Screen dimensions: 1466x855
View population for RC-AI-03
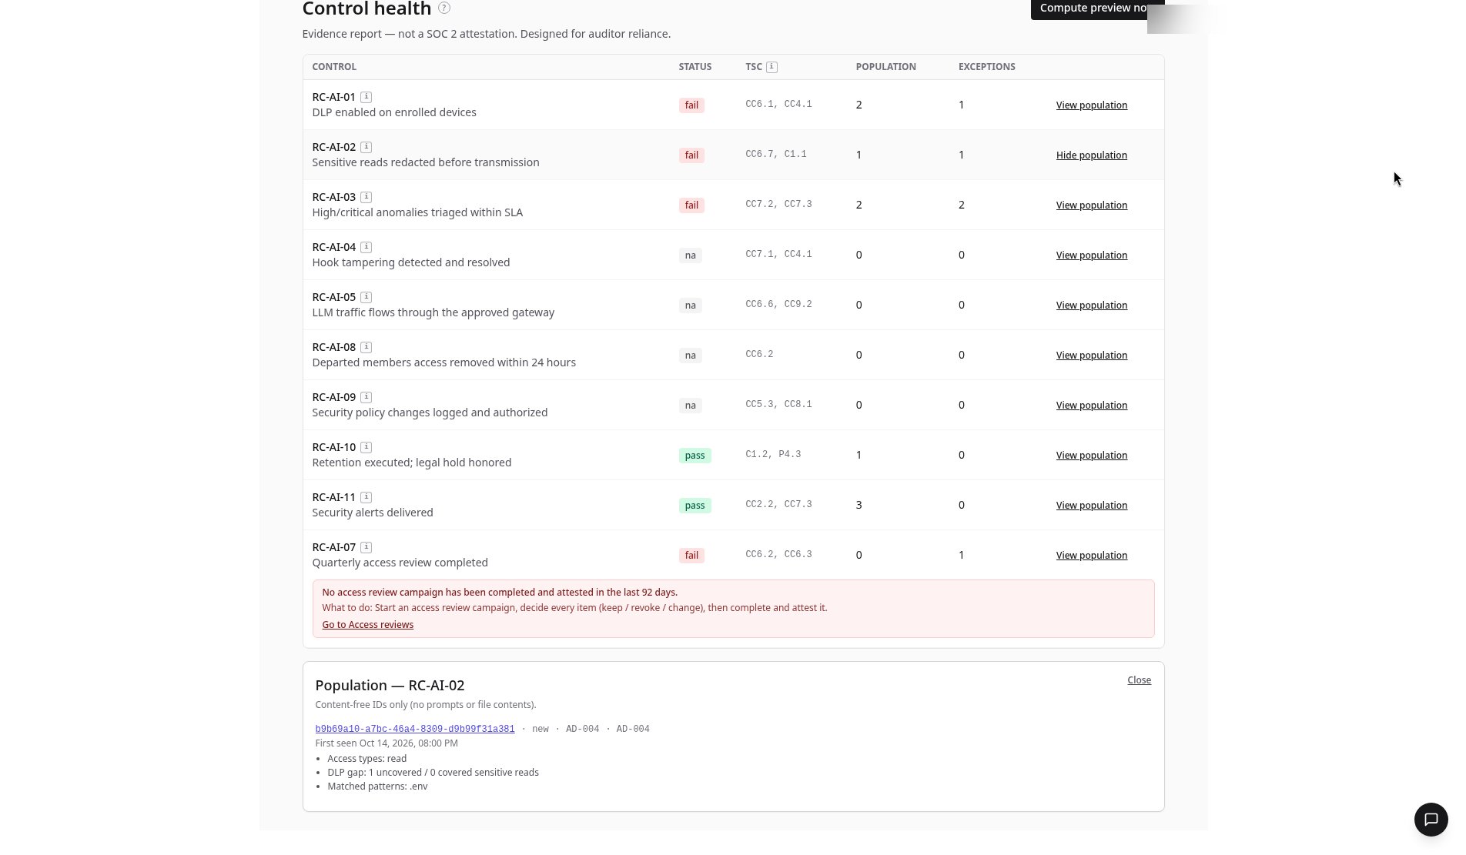pos(1091,205)
